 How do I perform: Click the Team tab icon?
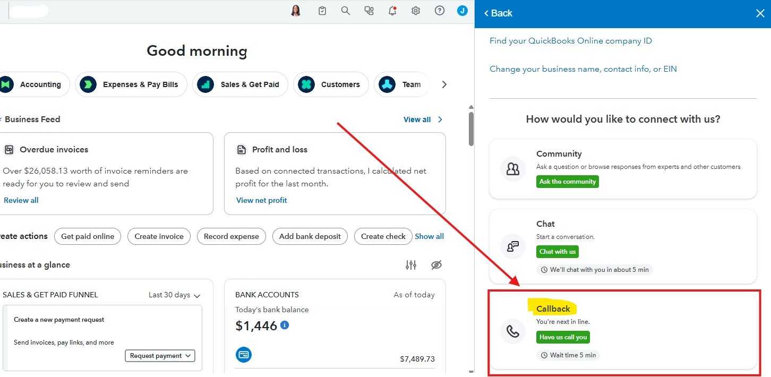tap(387, 84)
